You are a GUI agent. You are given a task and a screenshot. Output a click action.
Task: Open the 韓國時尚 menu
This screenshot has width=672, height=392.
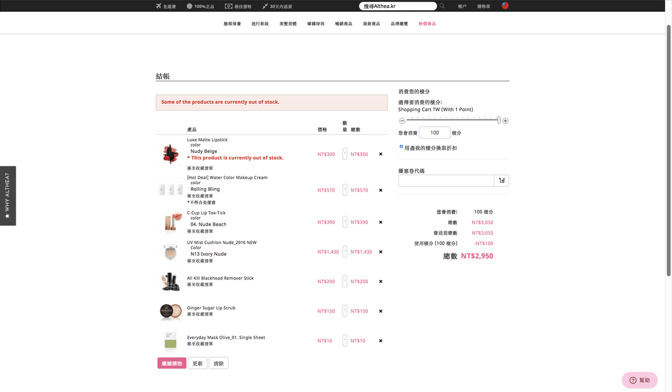[316, 24]
